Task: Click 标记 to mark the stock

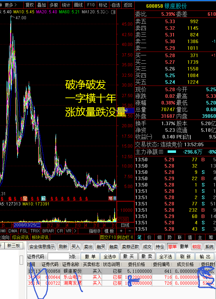Action: (x=103, y=5)
